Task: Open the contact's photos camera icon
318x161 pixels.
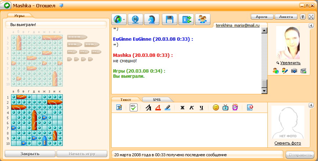Action: [294, 71]
